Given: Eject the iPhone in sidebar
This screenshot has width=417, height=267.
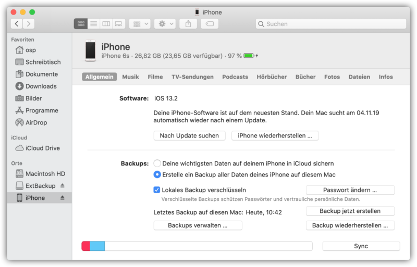Looking at the screenshot, I should pyautogui.click(x=63, y=198).
